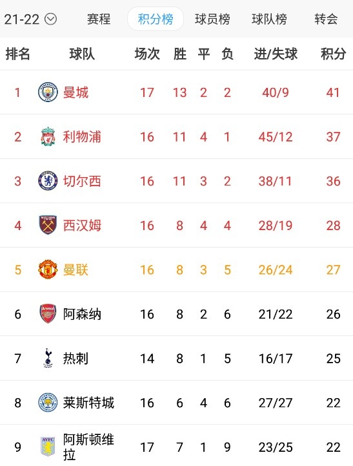The height and width of the screenshot is (466, 353).
Task: Click the Chelsea crest icon
Action: pos(48,181)
